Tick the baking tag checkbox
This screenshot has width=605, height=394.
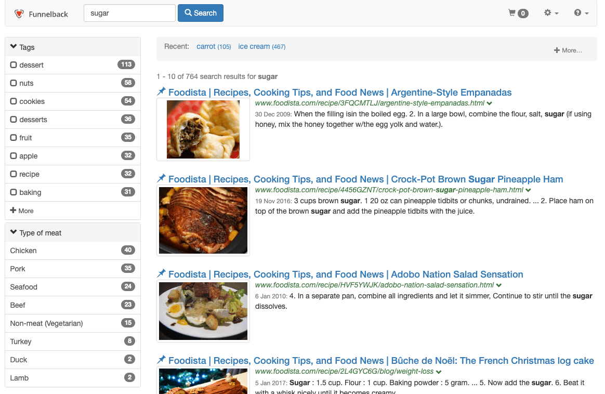click(14, 192)
